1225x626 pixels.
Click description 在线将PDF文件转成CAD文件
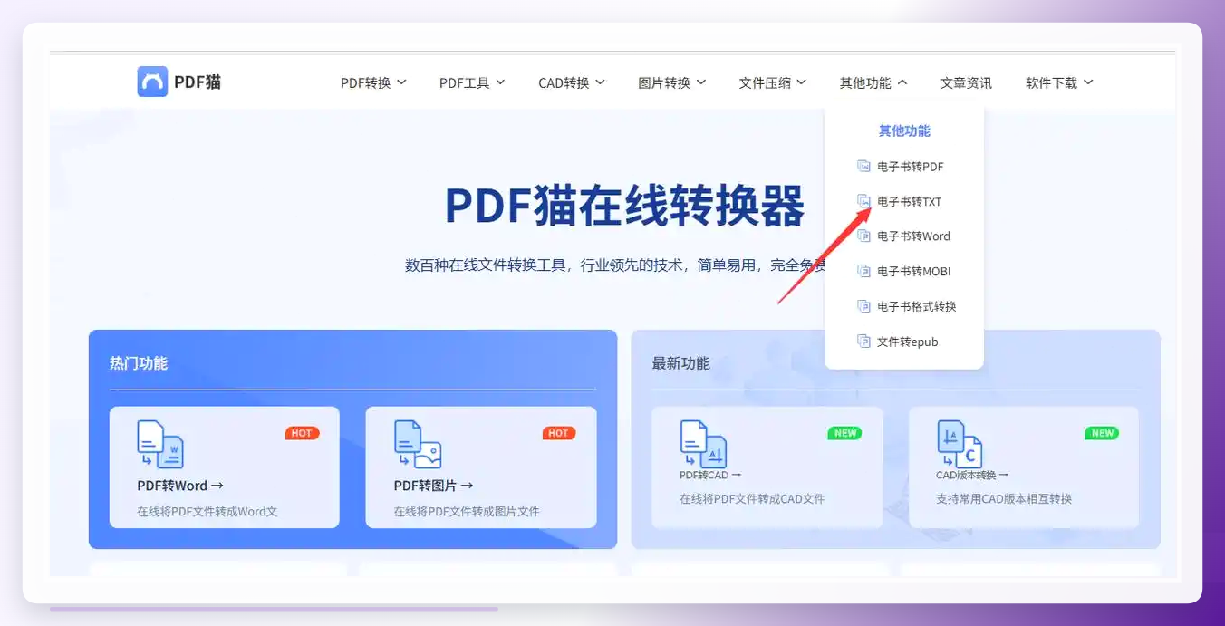tap(752, 498)
